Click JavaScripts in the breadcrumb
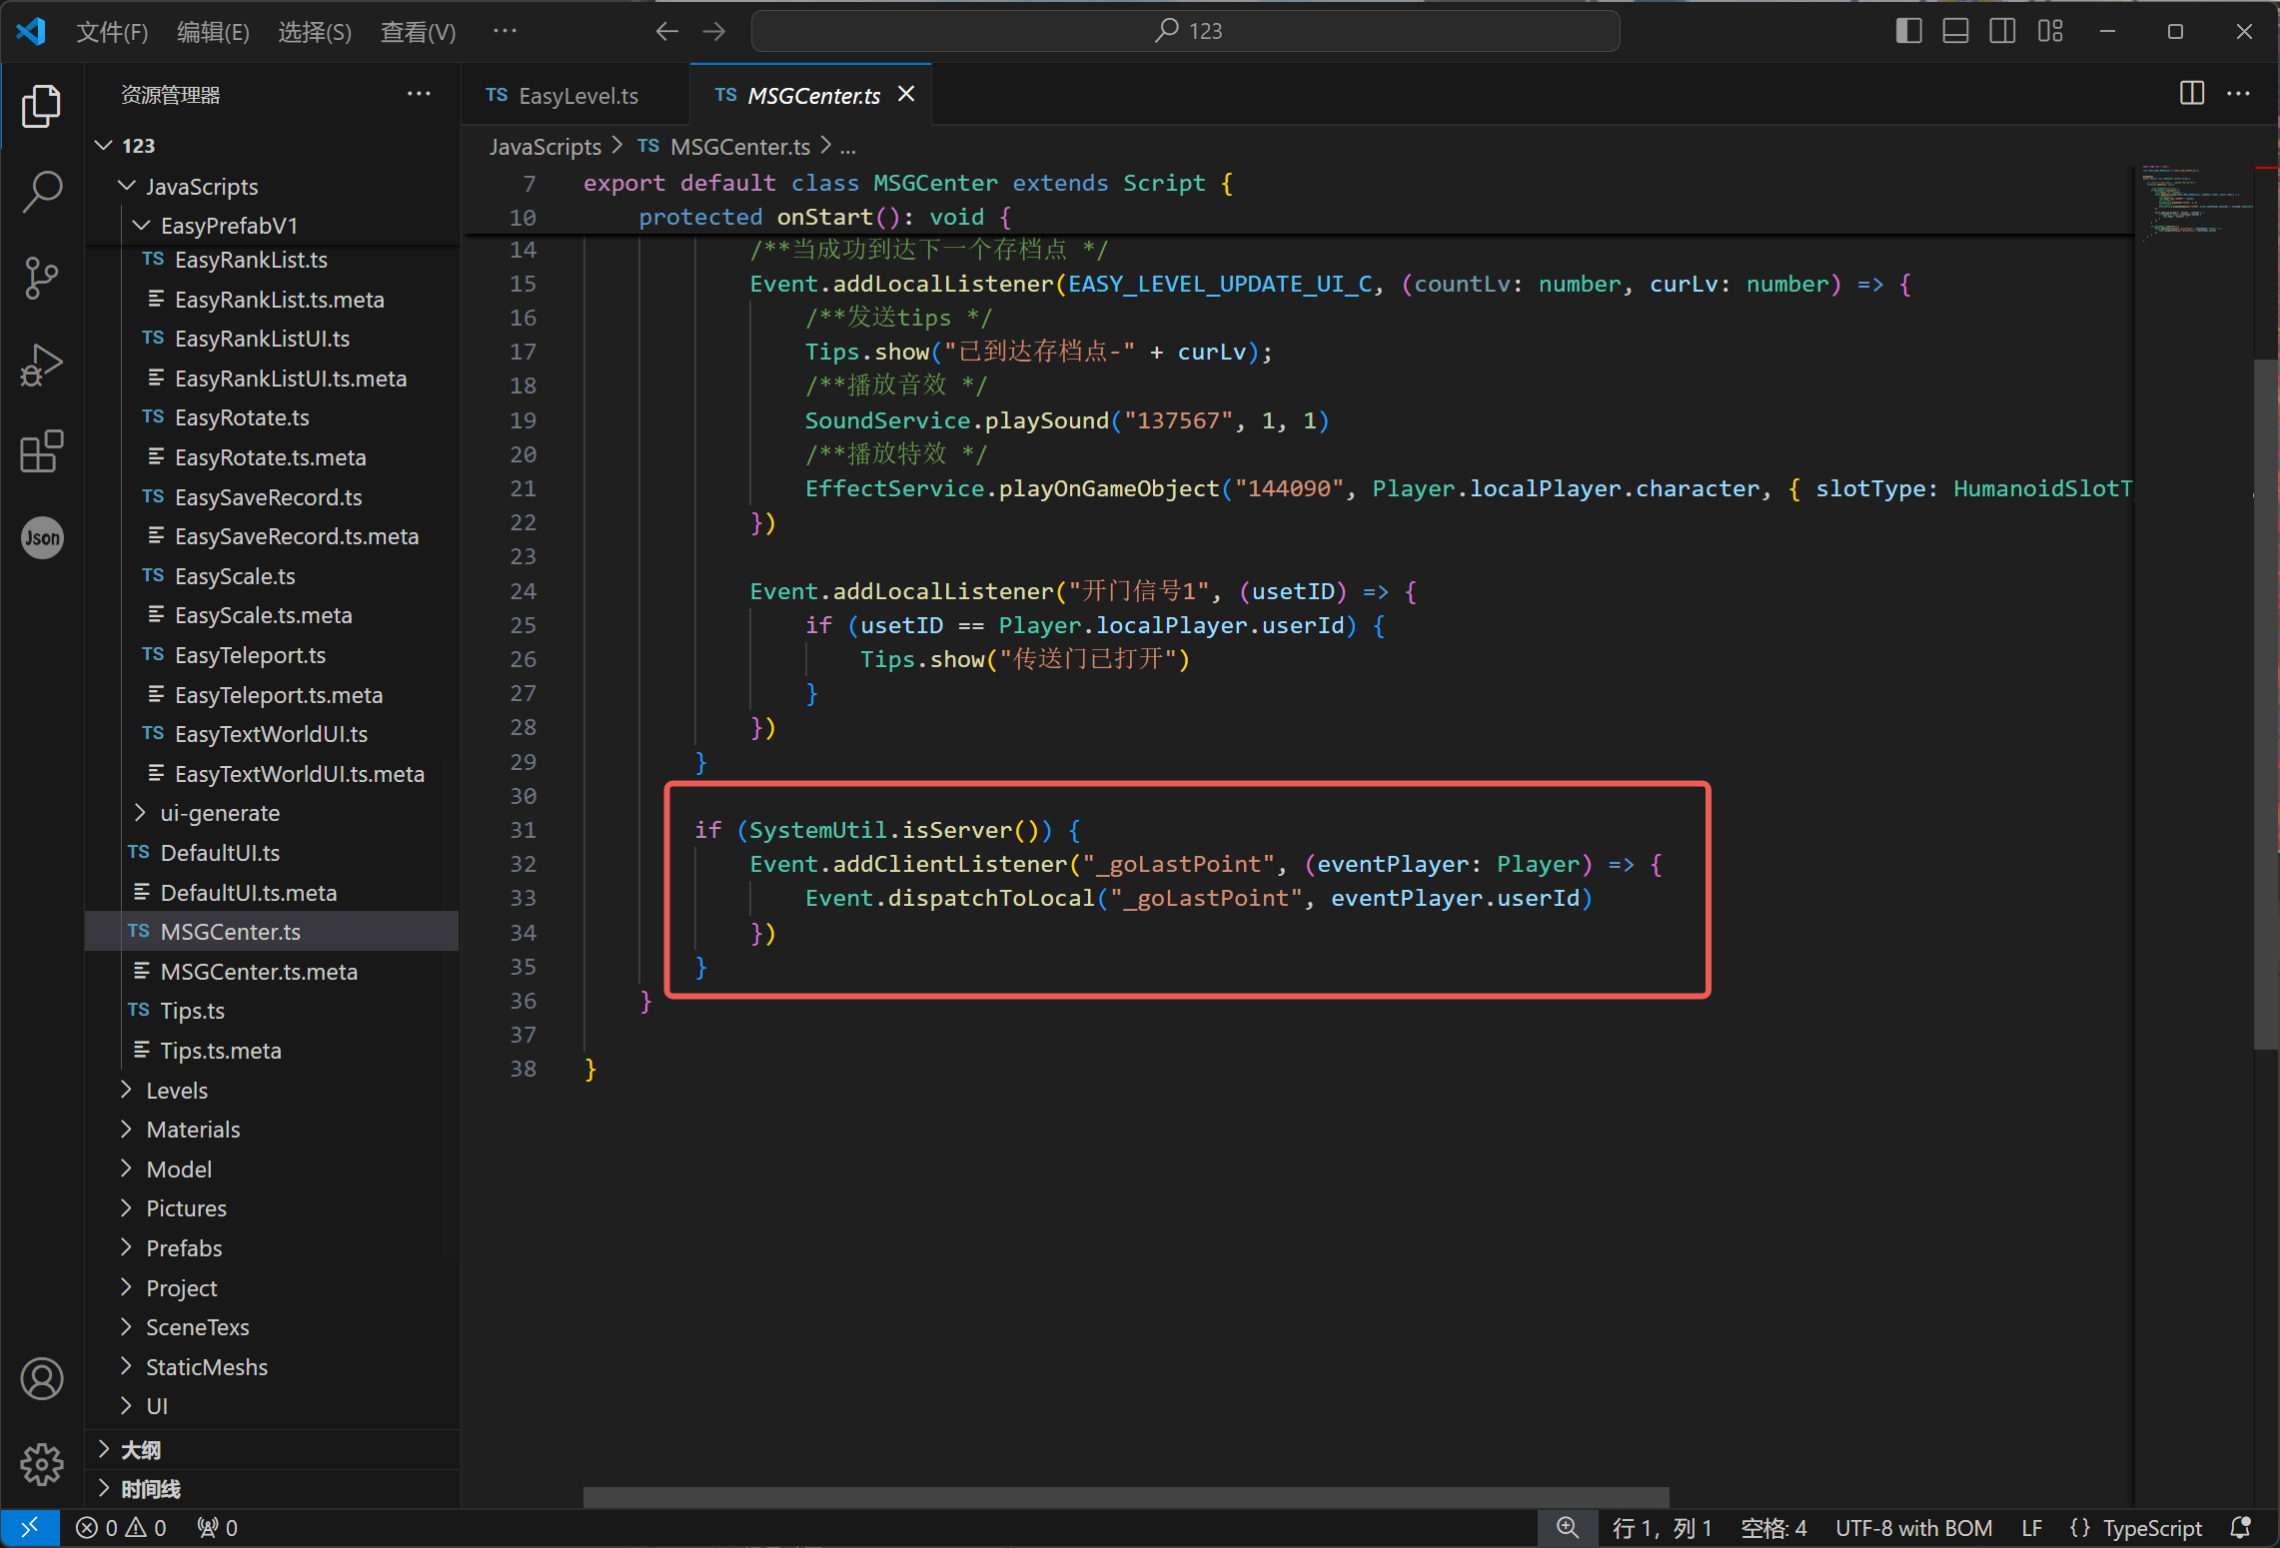2280x1548 pixels. [x=545, y=147]
